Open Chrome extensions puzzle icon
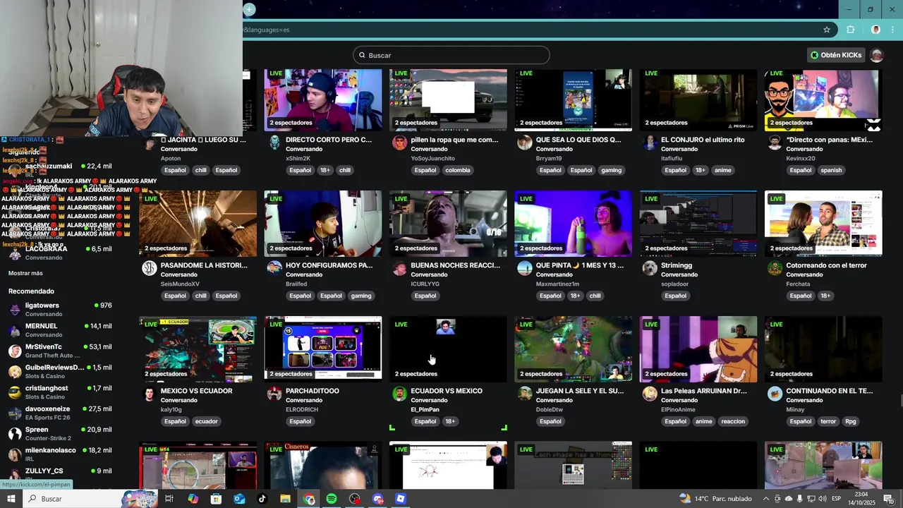The width and height of the screenshot is (903, 508). [850, 30]
